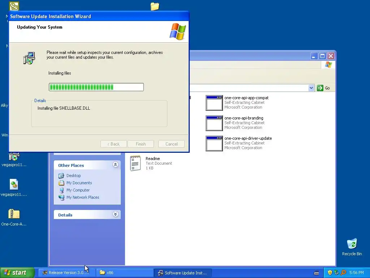
Task: Switch to Release Version 3.0 taskbar item
Action: pyautogui.click(x=66, y=273)
